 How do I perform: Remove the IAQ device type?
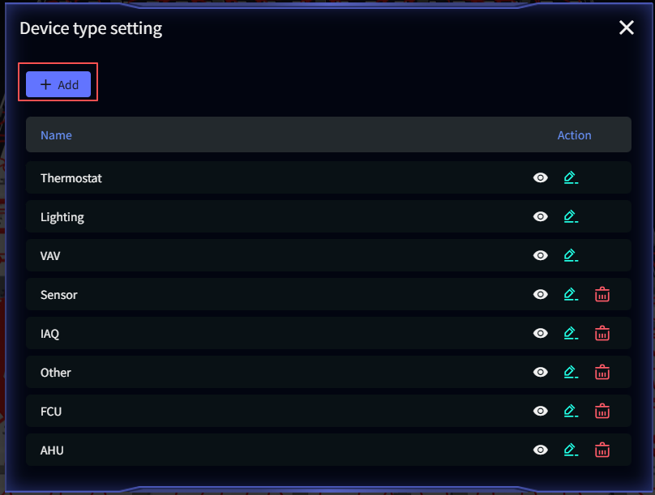pos(602,333)
